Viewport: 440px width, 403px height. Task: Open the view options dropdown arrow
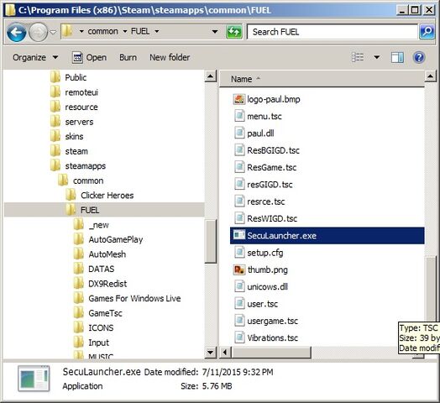pos(376,58)
